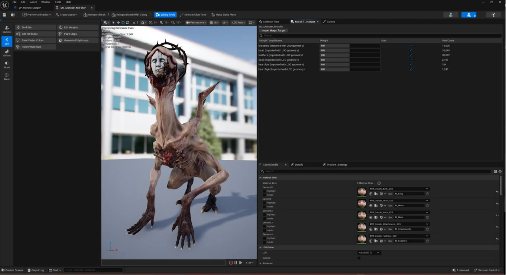Pause the animation preview playback
The width and height of the screenshot is (506, 275).
(236, 263)
